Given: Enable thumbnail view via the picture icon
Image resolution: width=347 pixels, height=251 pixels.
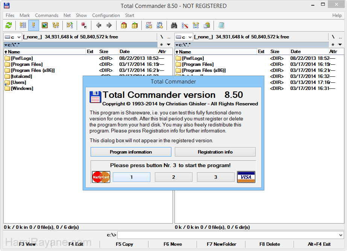Looking at the screenshot, I should [45, 25].
